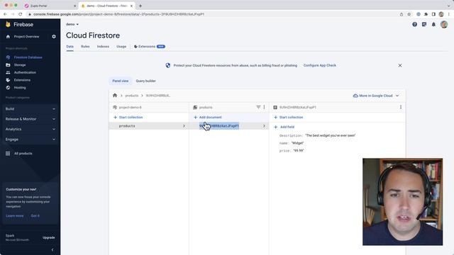Open Project Overview home icon
454x255 pixels.
click(8, 37)
